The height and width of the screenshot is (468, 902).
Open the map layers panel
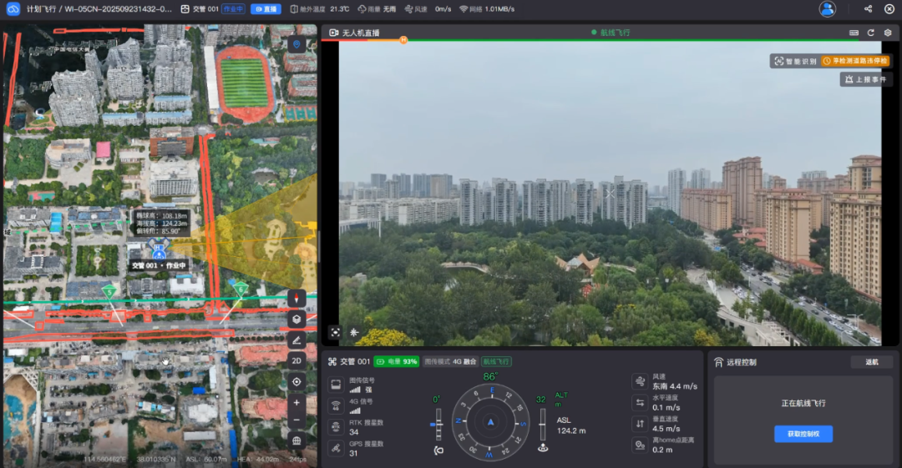296,319
